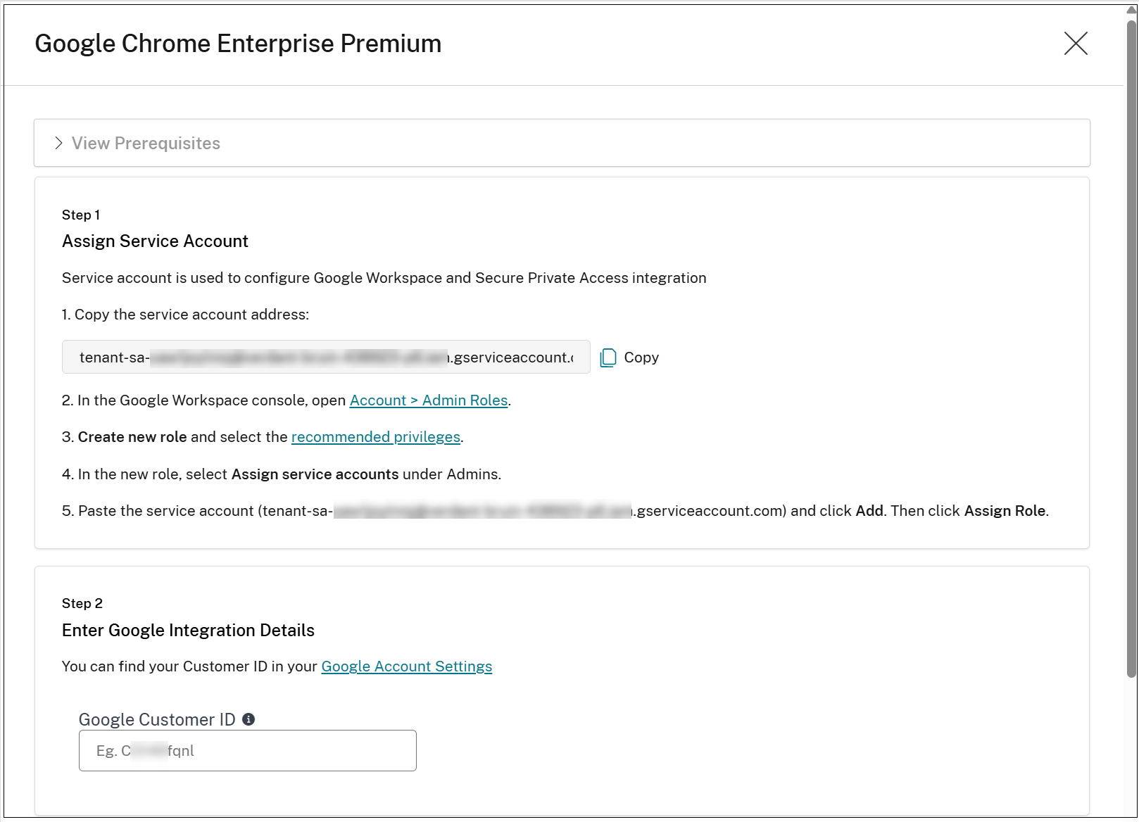The width and height of the screenshot is (1139, 822).
Task: Click the Copy icon beside the service account
Action: [607, 358]
